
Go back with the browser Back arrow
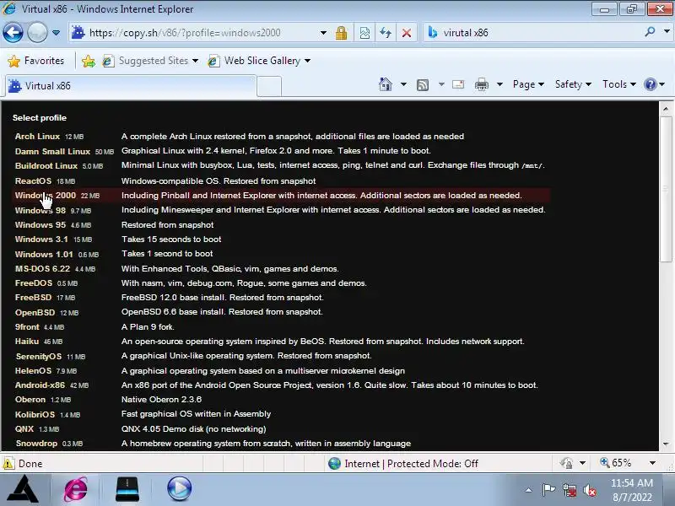point(13,32)
